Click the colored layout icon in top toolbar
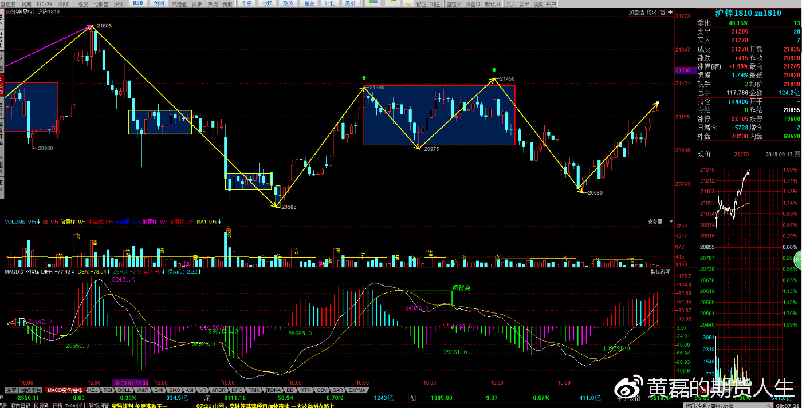Image resolution: width=802 pixels, height=408 pixels. [x=373, y=3]
